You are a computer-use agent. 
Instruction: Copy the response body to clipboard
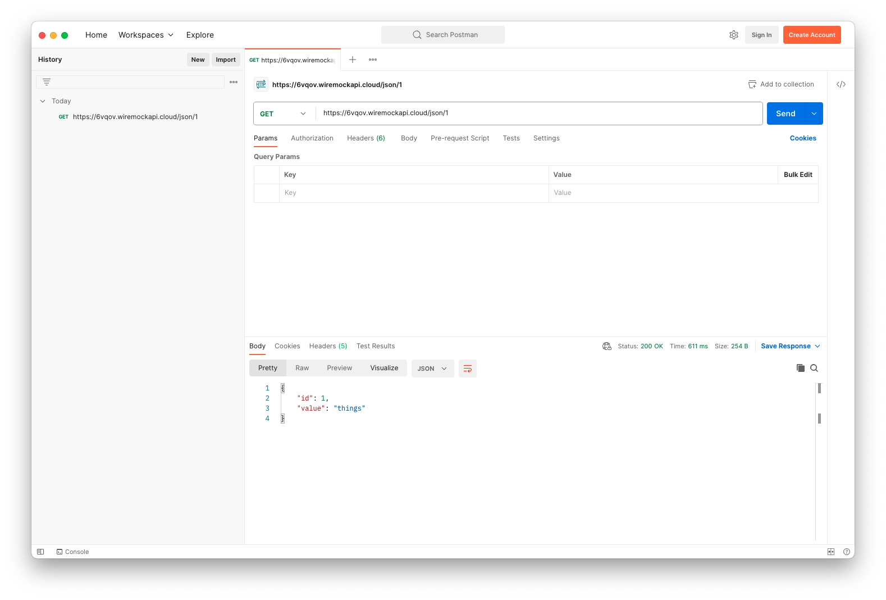click(801, 368)
